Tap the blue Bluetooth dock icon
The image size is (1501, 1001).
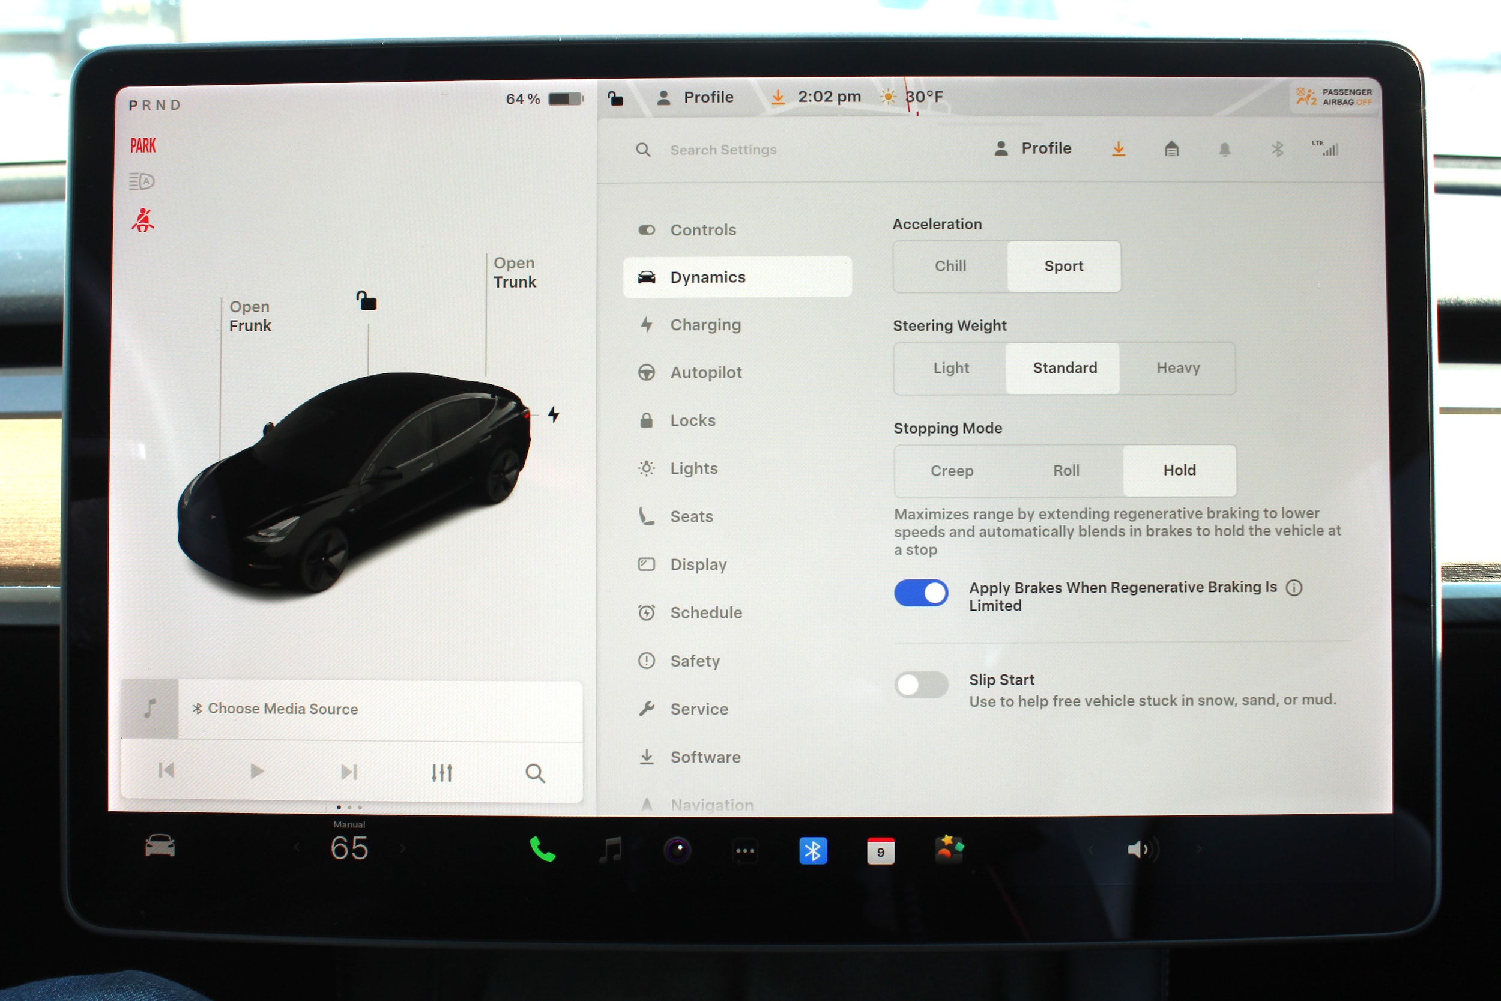click(x=812, y=850)
